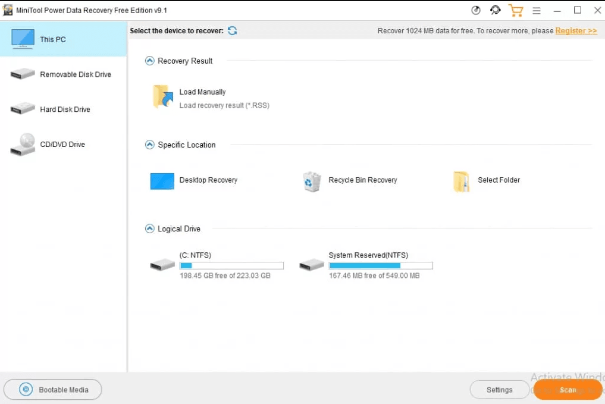Click 'Load recovery result (*.RSS)' text
The image size is (605, 404).
224,105
